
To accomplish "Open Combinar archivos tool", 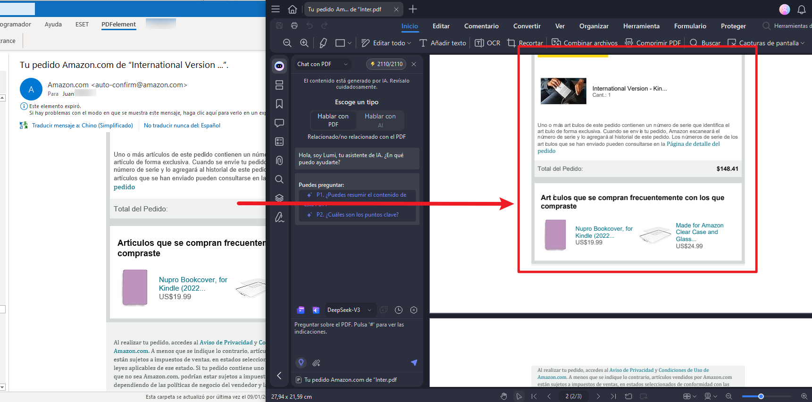I will coord(585,43).
